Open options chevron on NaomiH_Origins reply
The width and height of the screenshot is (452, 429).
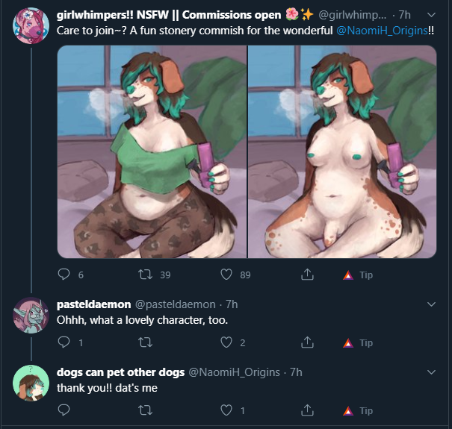(431, 372)
